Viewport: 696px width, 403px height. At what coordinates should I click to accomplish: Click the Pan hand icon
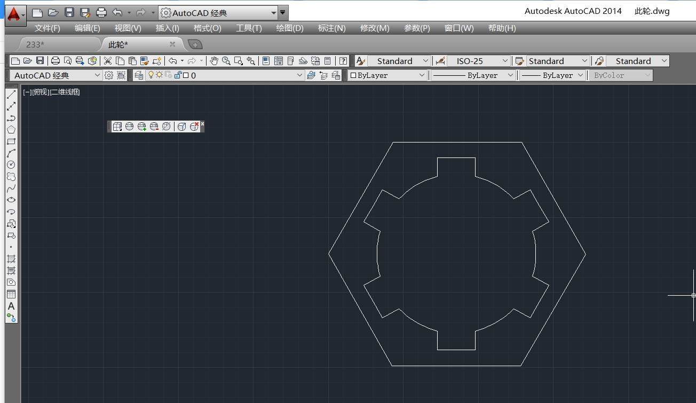click(x=214, y=61)
